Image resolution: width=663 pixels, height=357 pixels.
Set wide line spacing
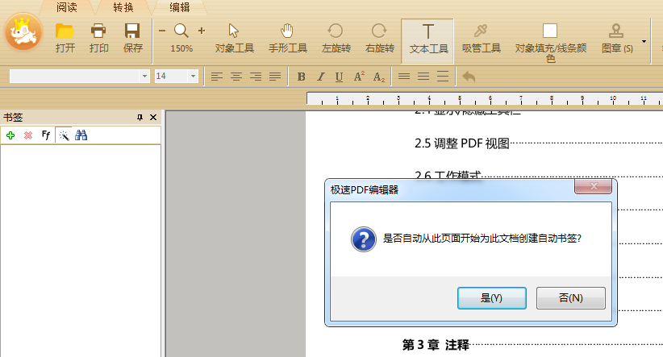pos(443,77)
